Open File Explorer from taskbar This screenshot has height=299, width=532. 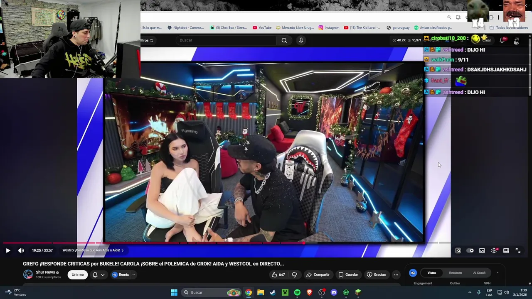[x=261, y=292]
